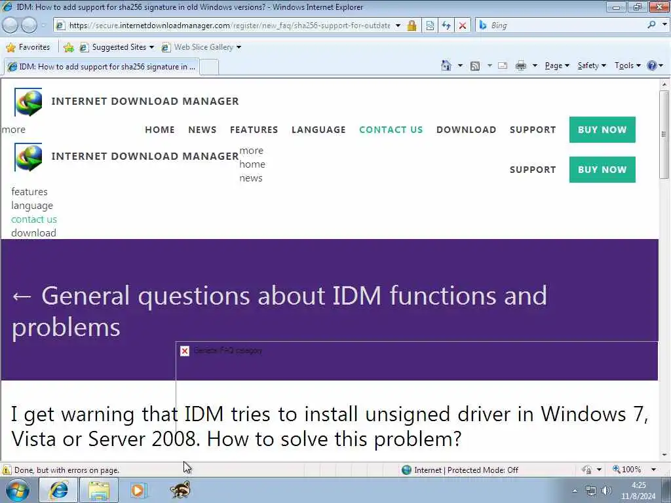The width and height of the screenshot is (671, 503).
Task: Click the red Stop loading icon
Action: pyautogui.click(x=463, y=26)
